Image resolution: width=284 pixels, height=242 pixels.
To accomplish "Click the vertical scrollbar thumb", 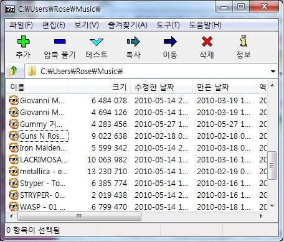I will tap(272, 165).
